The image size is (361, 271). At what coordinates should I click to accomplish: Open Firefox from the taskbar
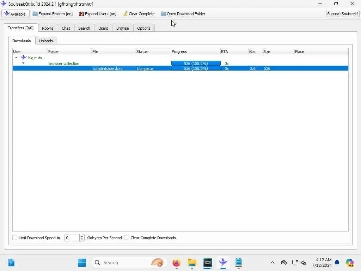point(176,263)
